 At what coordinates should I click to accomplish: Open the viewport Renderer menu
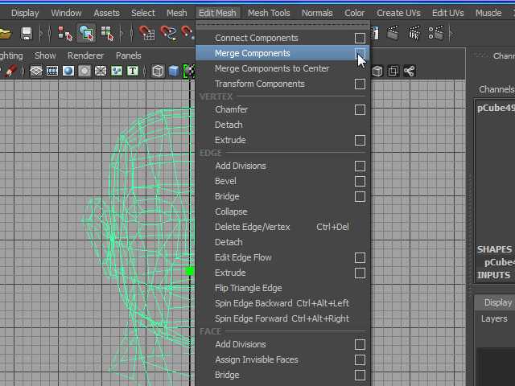click(86, 55)
